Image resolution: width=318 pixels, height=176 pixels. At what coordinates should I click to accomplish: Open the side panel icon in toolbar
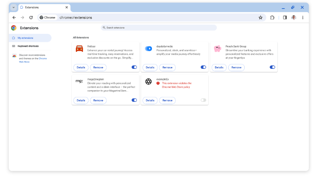[x=285, y=17]
